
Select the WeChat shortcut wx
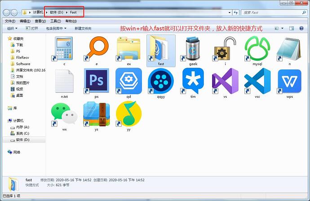pos(64,116)
